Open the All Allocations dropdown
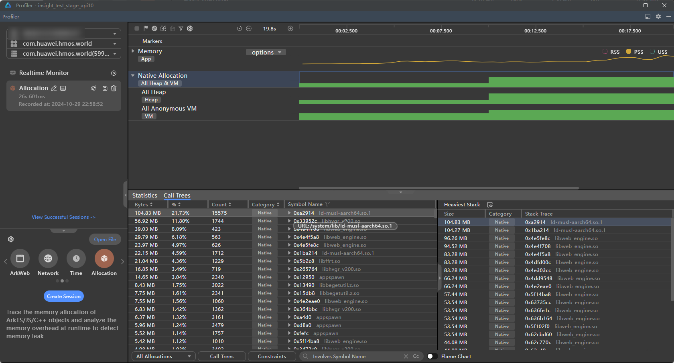The height and width of the screenshot is (363, 674). tap(163, 356)
